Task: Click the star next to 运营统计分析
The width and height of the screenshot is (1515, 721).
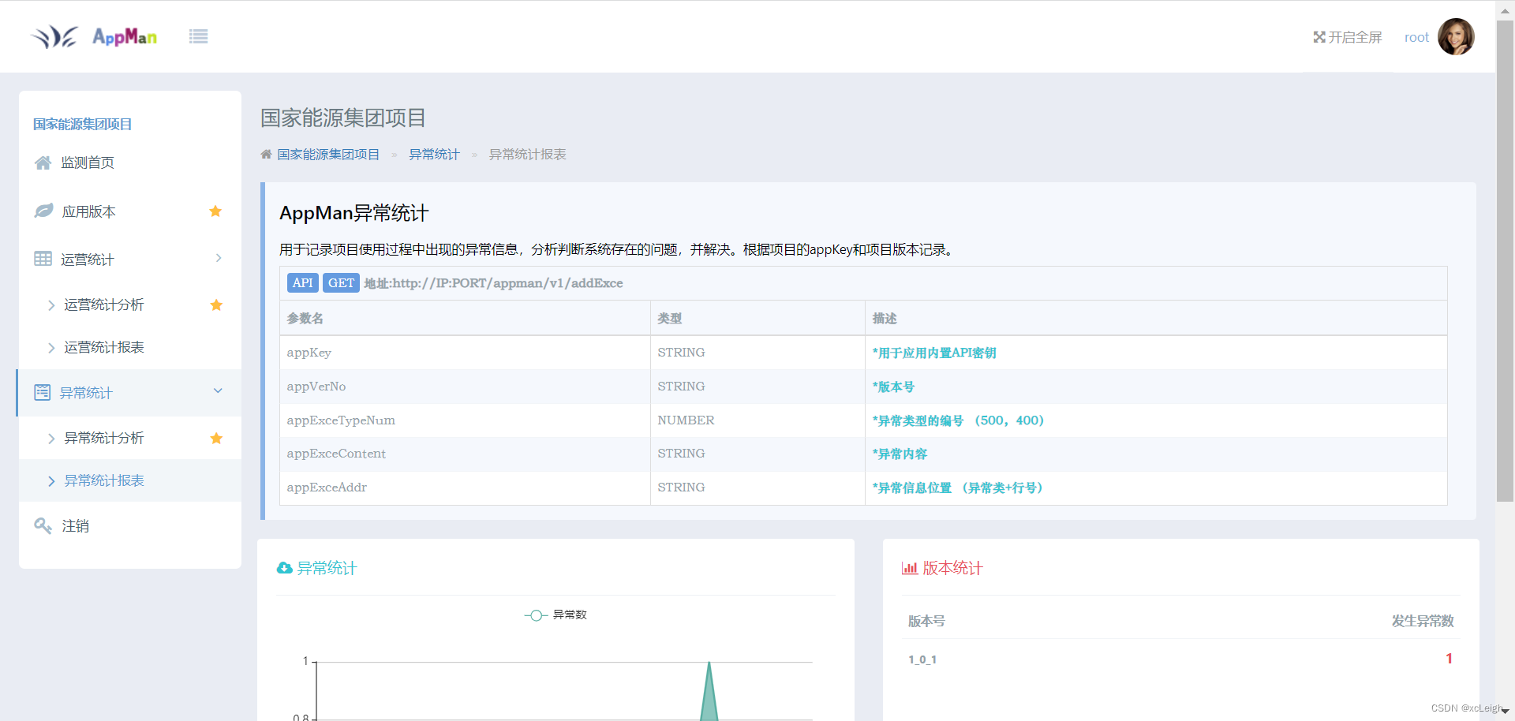Action: point(216,304)
